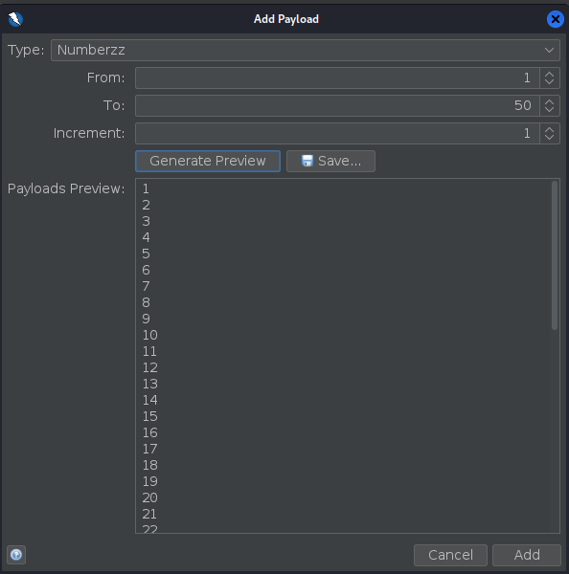
Task: Increase the From value with up arrow
Action: click(x=549, y=74)
